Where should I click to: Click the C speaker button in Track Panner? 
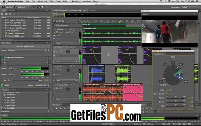click(173, 62)
